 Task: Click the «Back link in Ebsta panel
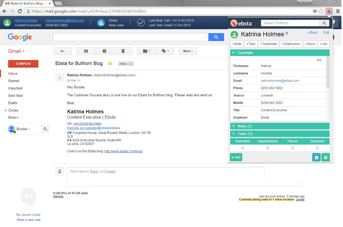[x=313, y=33]
